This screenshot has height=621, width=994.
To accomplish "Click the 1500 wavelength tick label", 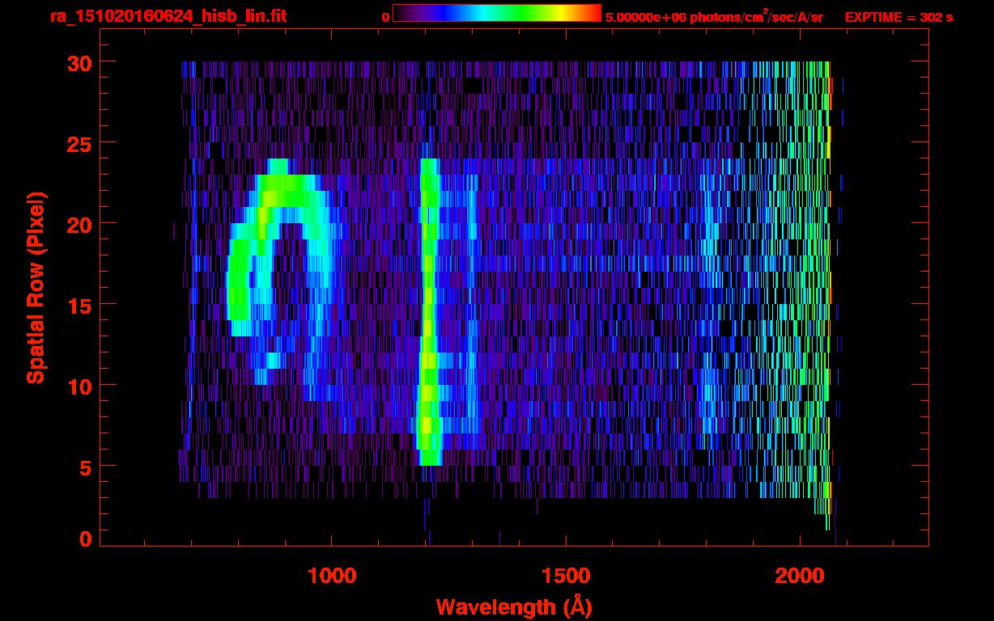I will [x=565, y=576].
